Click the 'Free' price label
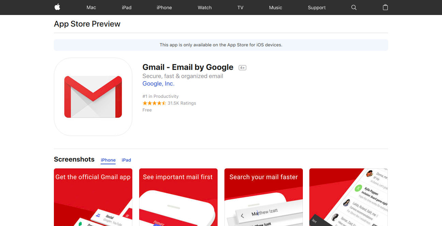Screen dimensions: 442x226 147,110
